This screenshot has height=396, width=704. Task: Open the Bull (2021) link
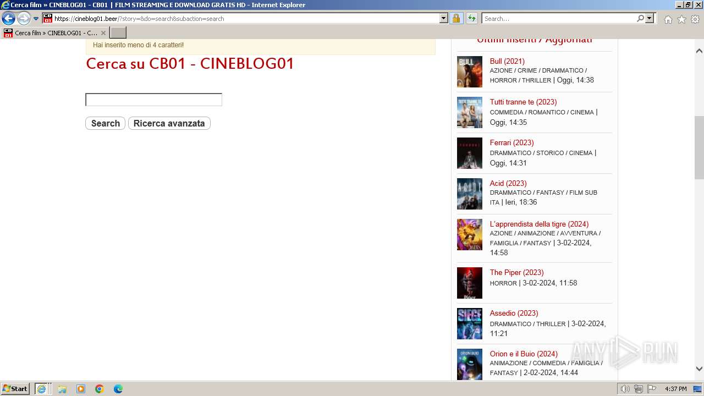507,61
